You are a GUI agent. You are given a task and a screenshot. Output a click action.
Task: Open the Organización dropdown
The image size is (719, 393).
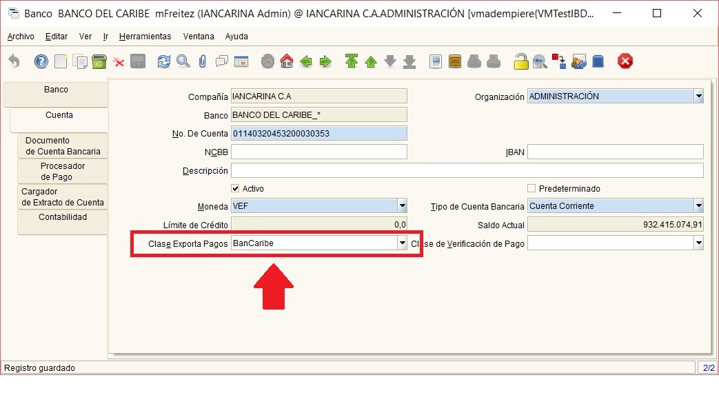(x=698, y=97)
